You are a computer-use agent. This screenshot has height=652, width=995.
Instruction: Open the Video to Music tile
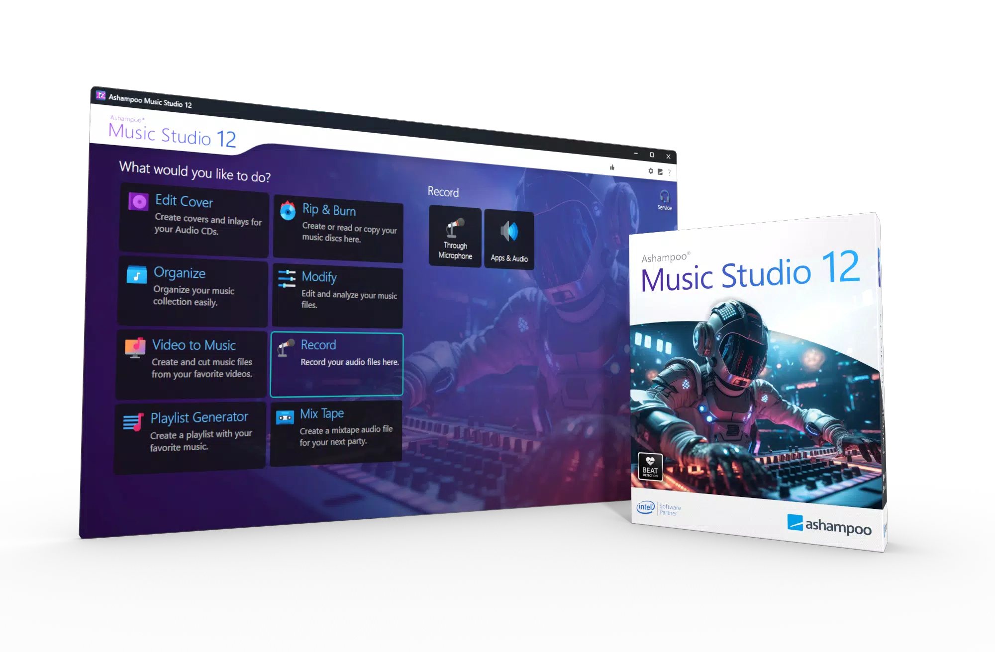click(x=192, y=364)
